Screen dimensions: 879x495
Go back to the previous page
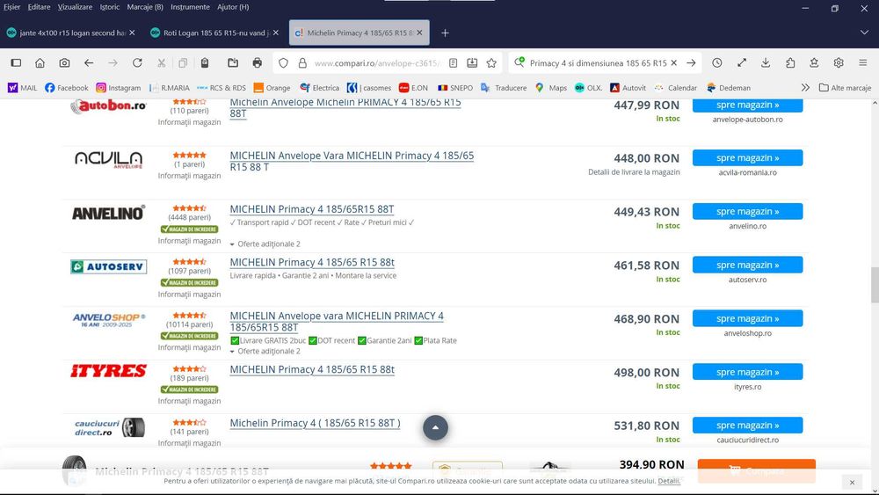click(89, 62)
